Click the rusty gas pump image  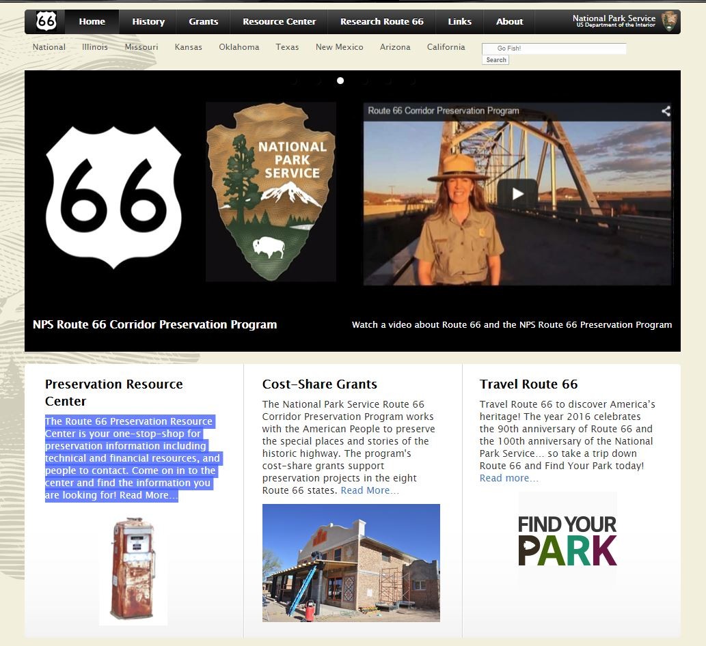[x=133, y=570]
